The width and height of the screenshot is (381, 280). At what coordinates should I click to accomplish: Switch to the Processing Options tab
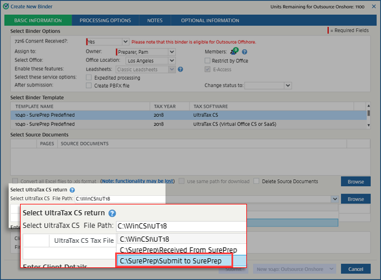[105, 21]
